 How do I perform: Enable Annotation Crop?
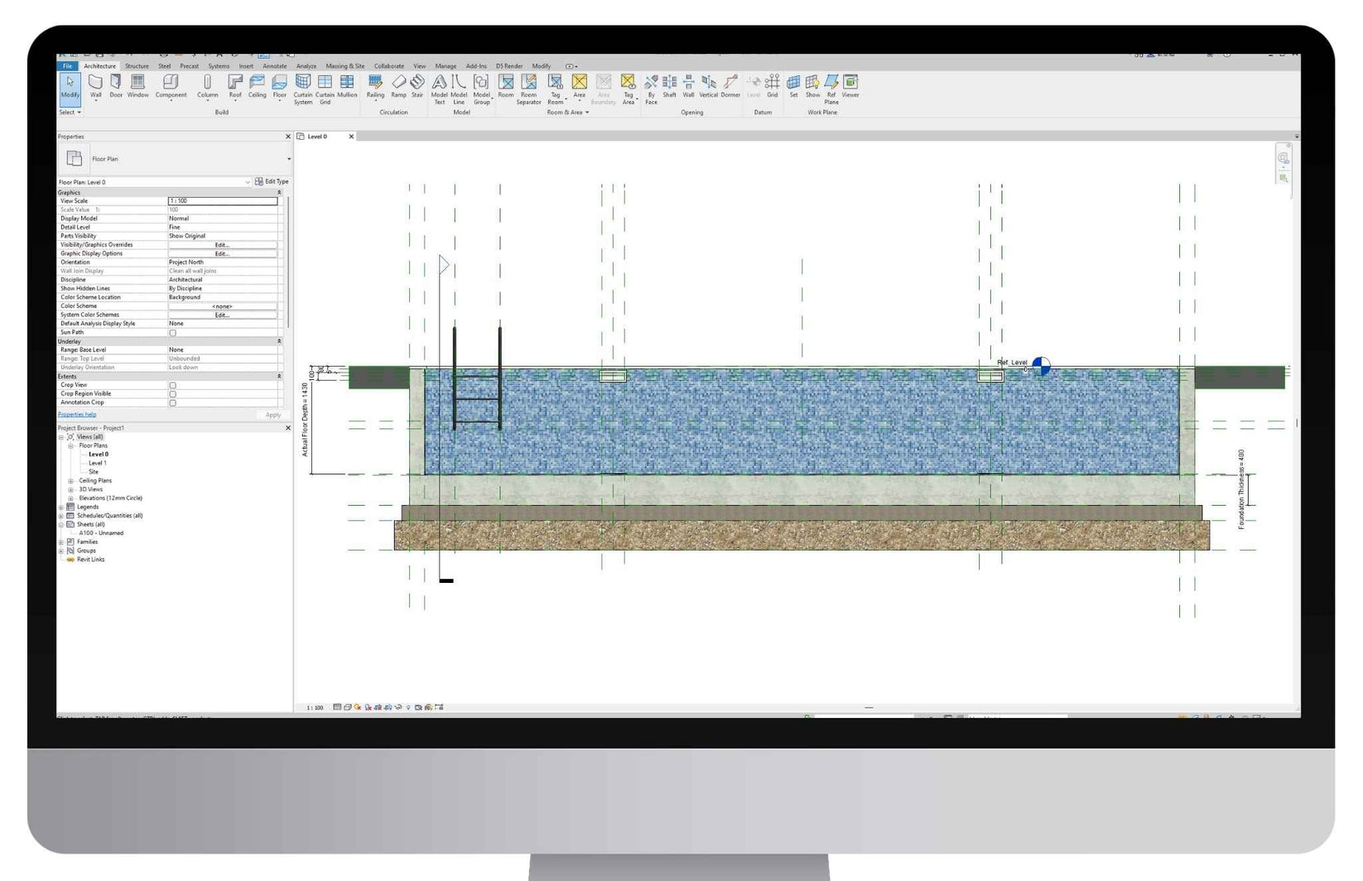click(x=172, y=403)
